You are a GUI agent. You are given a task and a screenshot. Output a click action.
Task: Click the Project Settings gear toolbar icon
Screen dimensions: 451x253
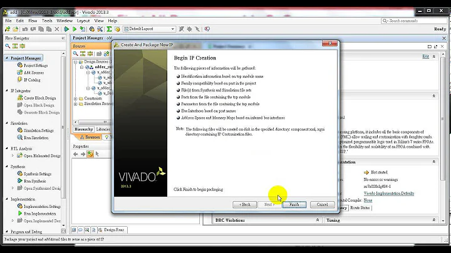click(91, 29)
